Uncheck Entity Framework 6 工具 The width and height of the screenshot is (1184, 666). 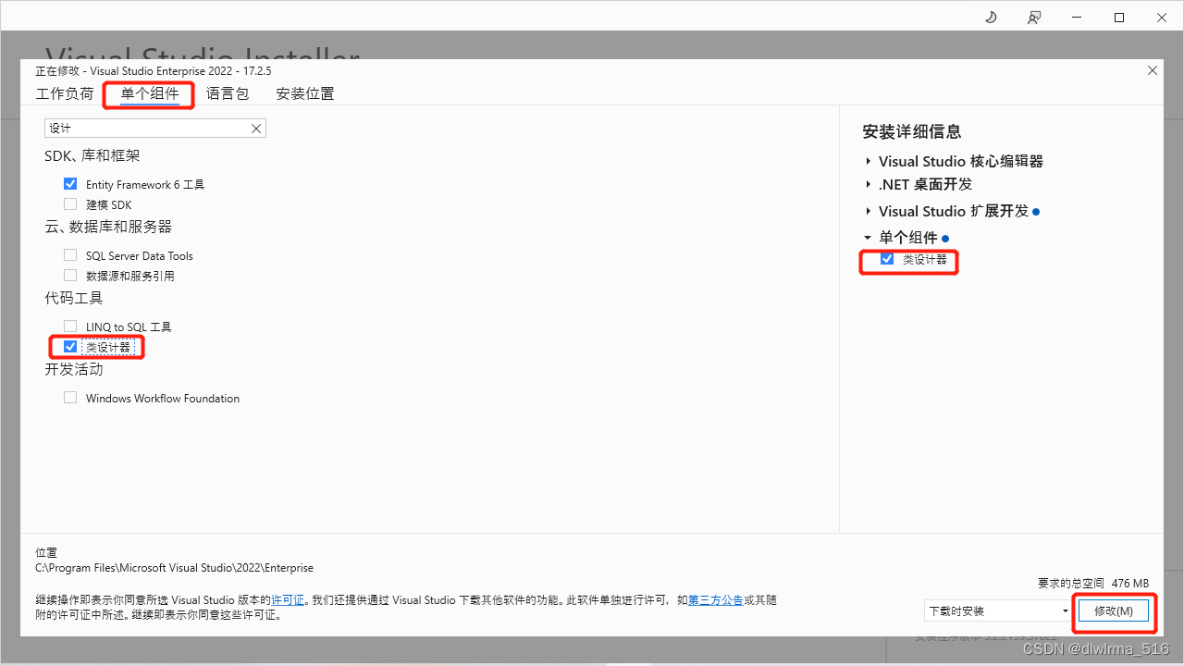pyautogui.click(x=70, y=183)
